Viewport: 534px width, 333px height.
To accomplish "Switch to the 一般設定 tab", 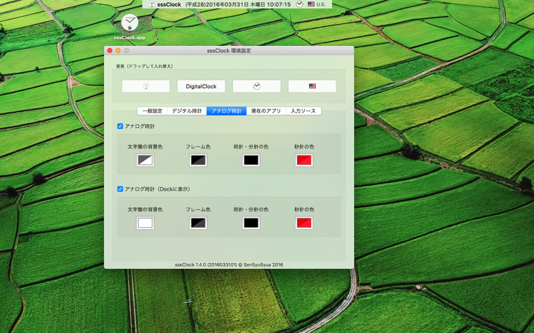I will [152, 111].
